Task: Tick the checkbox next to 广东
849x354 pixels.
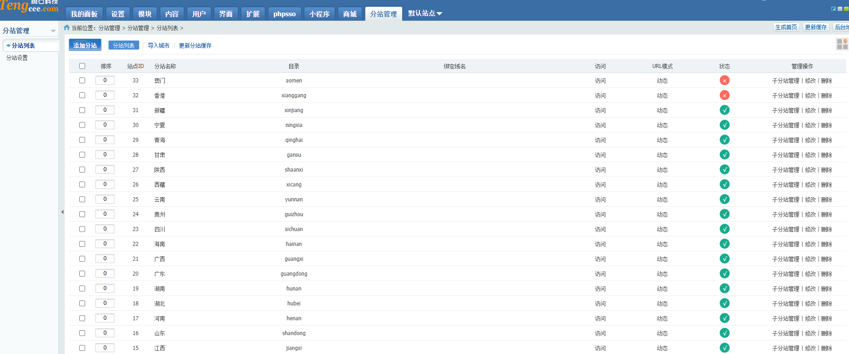Action: click(x=82, y=274)
